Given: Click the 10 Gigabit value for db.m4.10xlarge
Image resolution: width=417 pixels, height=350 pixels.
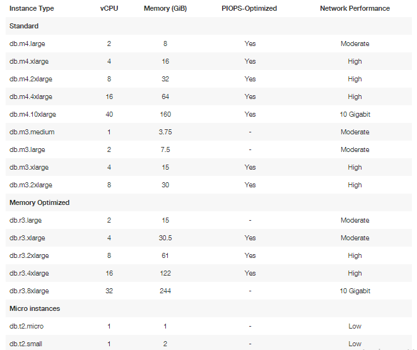Looking at the screenshot, I should click(x=355, y=114).
